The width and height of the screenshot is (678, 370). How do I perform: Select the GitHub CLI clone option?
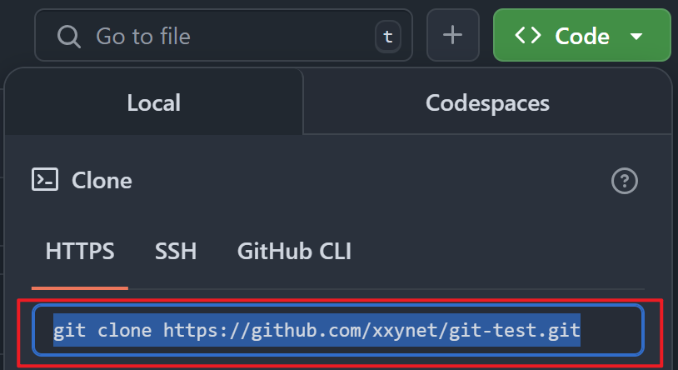coord(294,251)
